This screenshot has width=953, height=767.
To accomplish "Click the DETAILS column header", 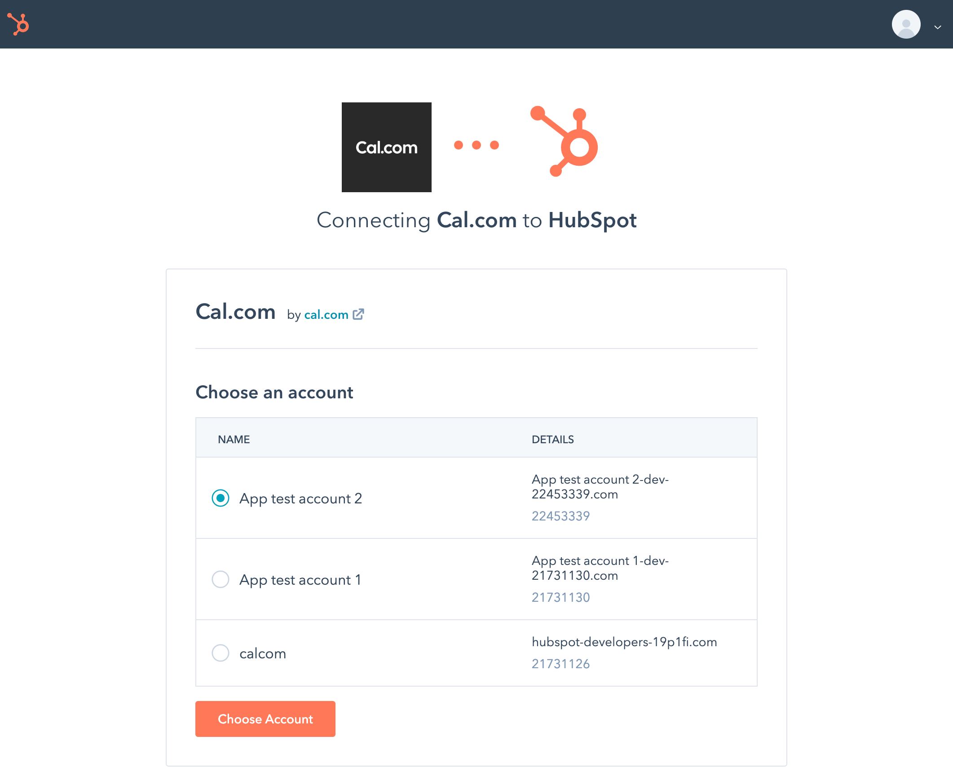I will tap(552, 439).
